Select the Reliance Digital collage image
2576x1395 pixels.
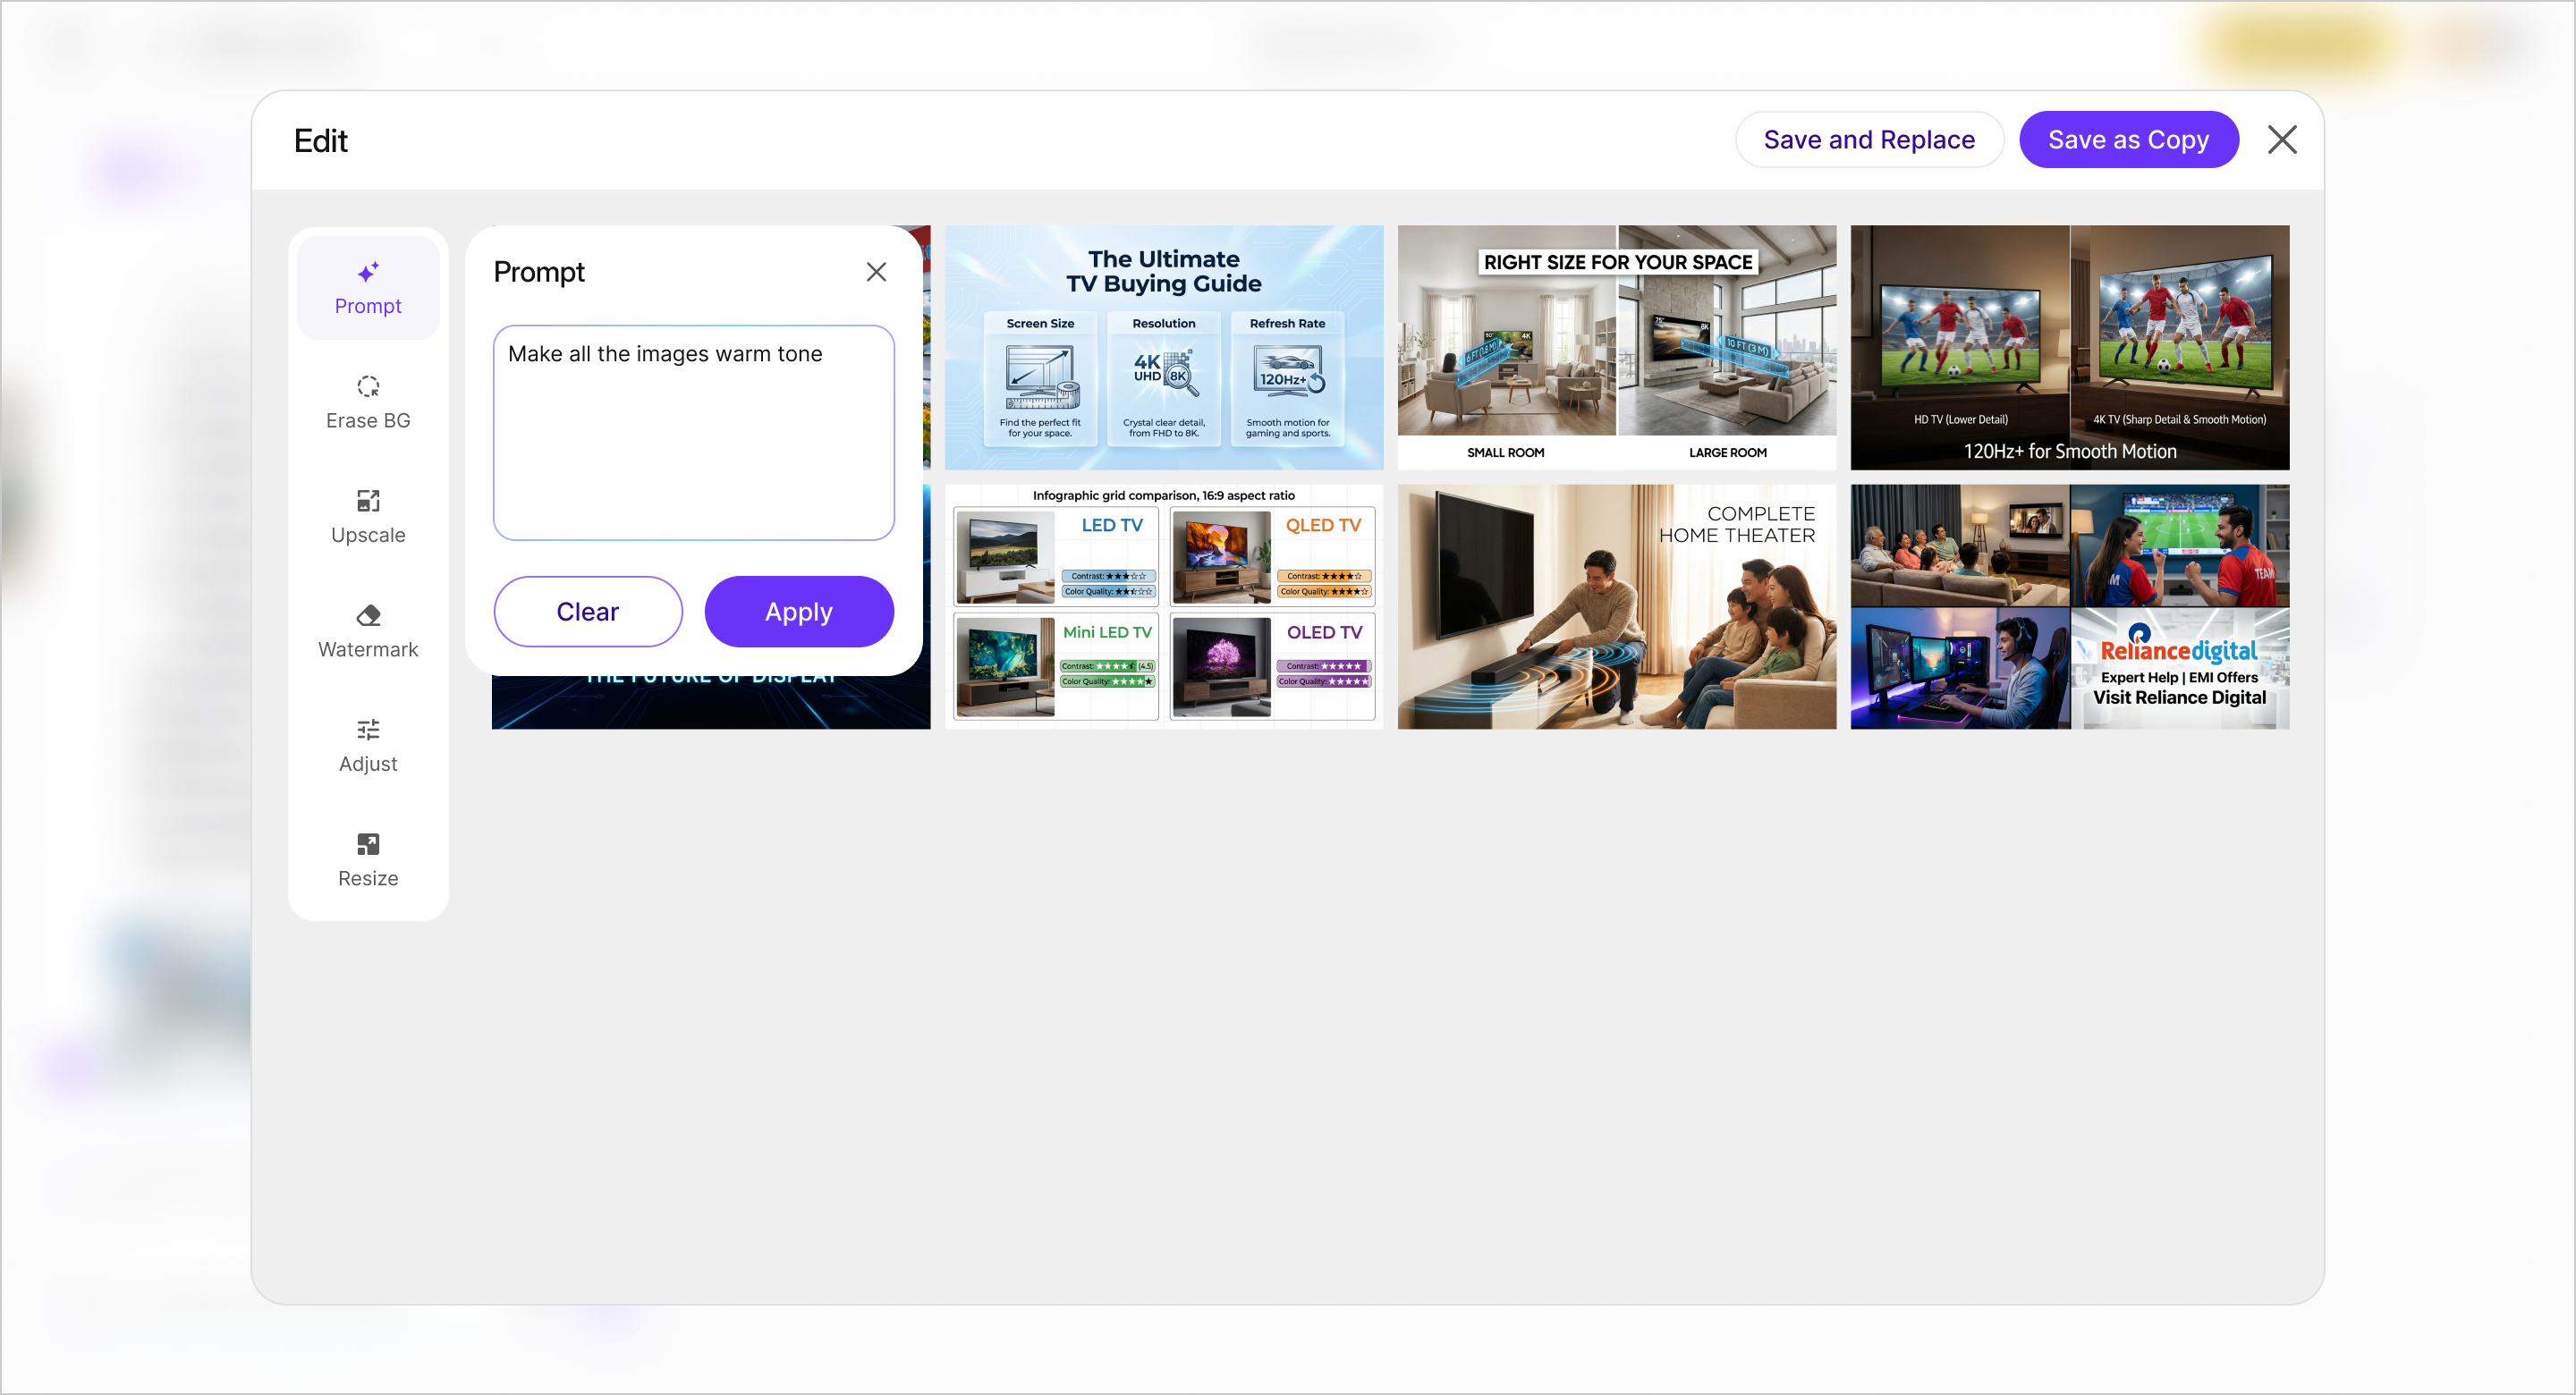pos(2070,607)
